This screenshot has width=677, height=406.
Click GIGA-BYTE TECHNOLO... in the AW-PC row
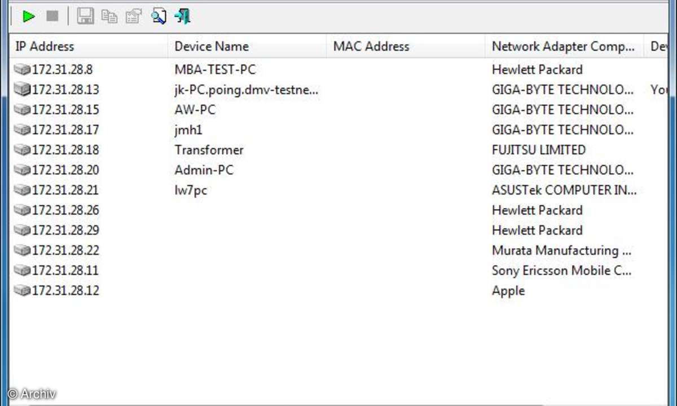(562, 109)
